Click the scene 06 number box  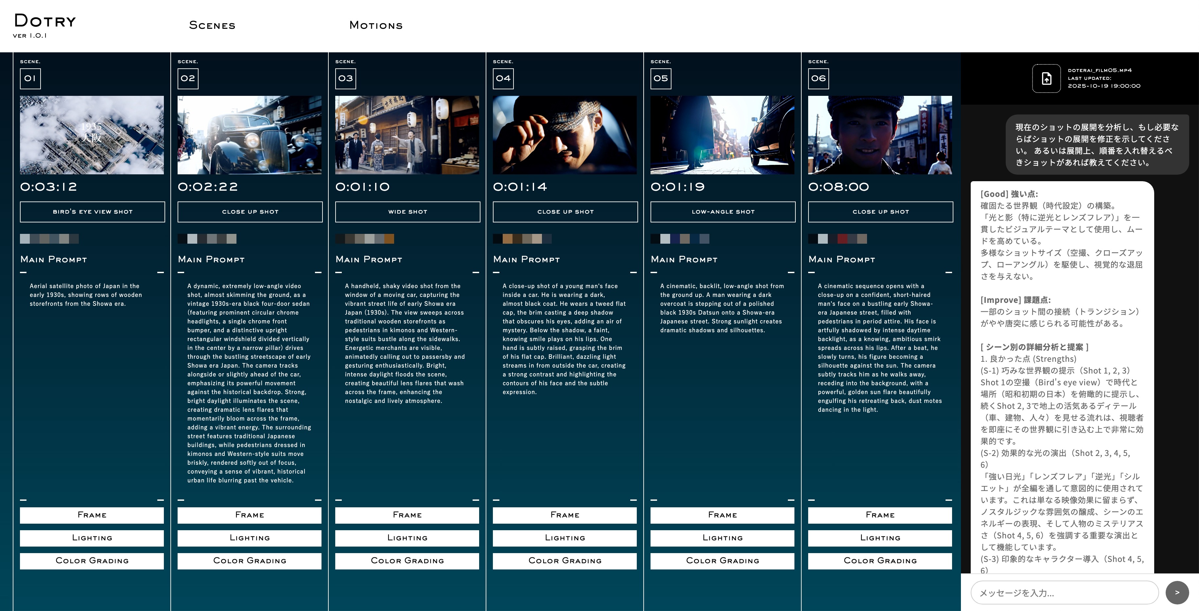pos(818,78)
